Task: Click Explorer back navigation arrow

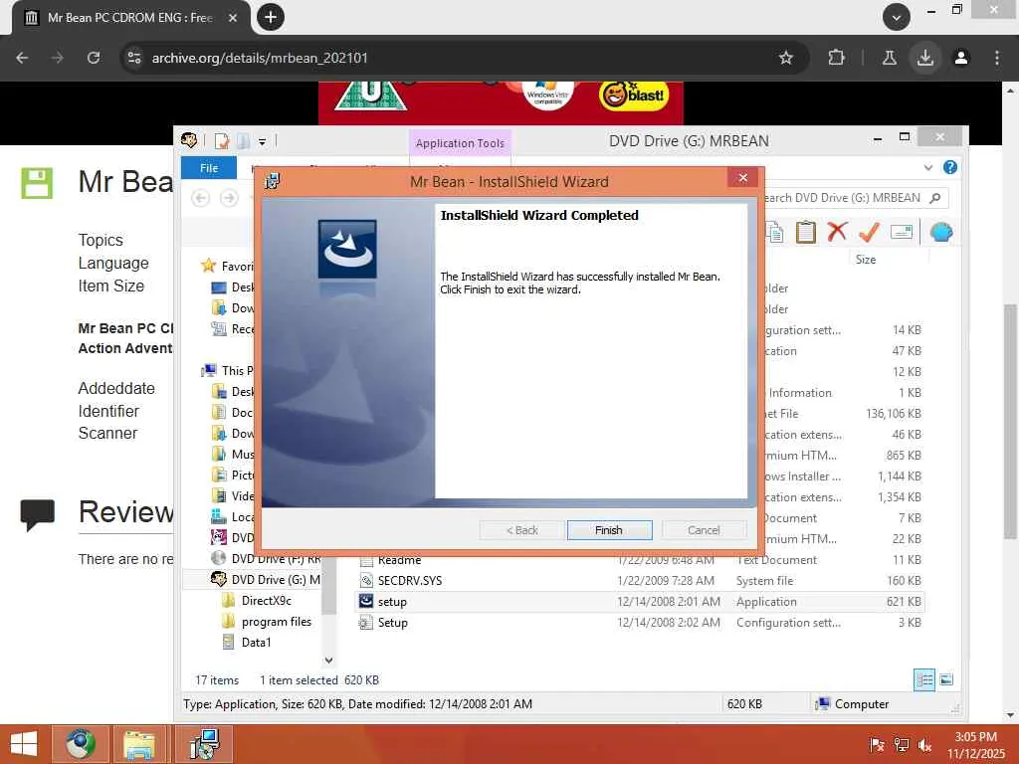Action: (201, 198)
